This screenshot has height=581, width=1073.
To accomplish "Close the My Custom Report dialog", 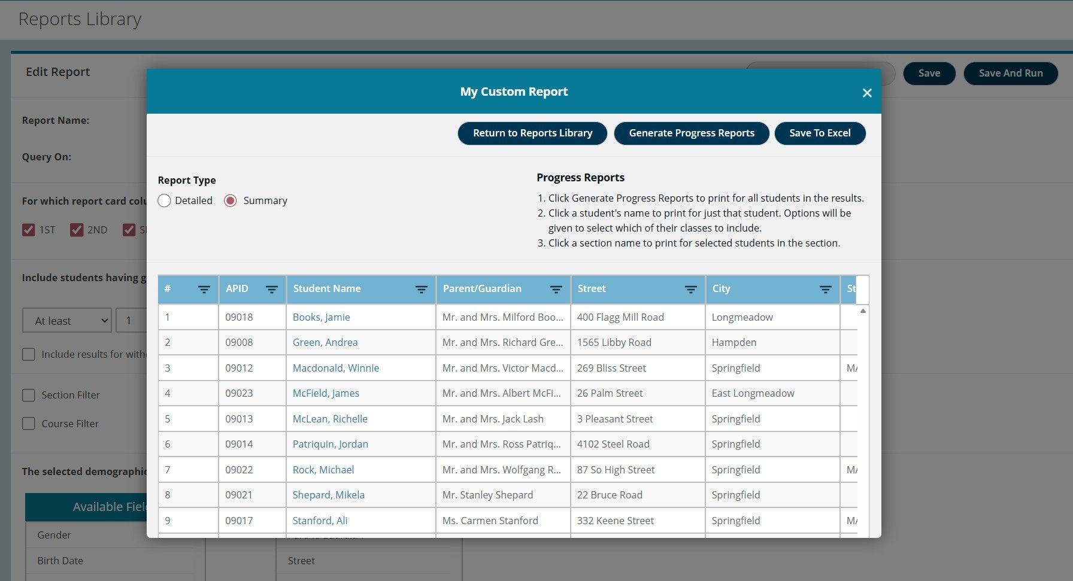I will [867, 93].
